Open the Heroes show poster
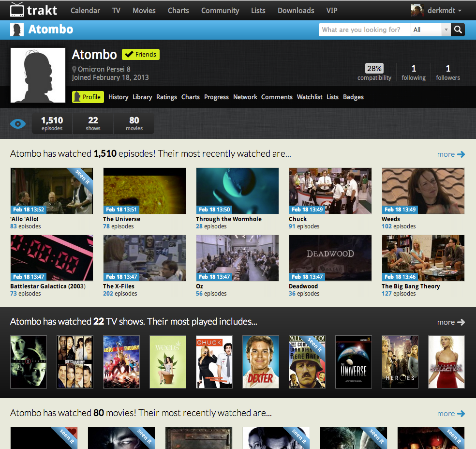The width and height of the screenshot is (476, 449). pyautogui.click(x=400, y=362)
